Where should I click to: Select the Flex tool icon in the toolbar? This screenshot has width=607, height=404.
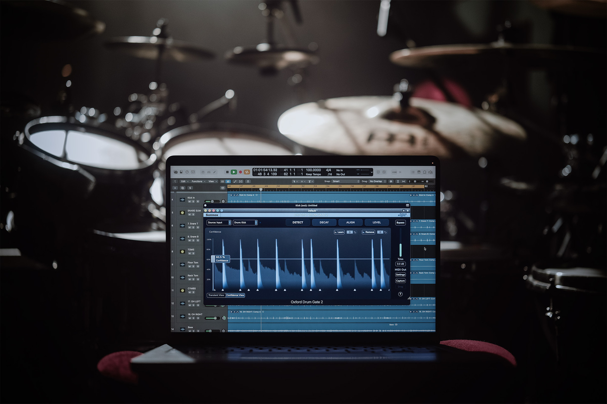click(235, 181)
